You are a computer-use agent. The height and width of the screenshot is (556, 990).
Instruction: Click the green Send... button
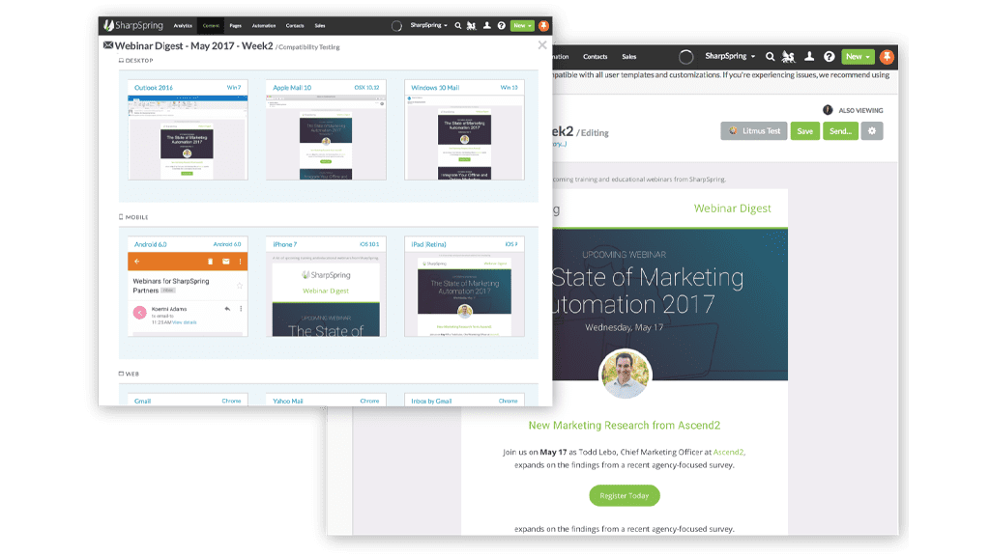pyautogui.click(x=840, y=131)
